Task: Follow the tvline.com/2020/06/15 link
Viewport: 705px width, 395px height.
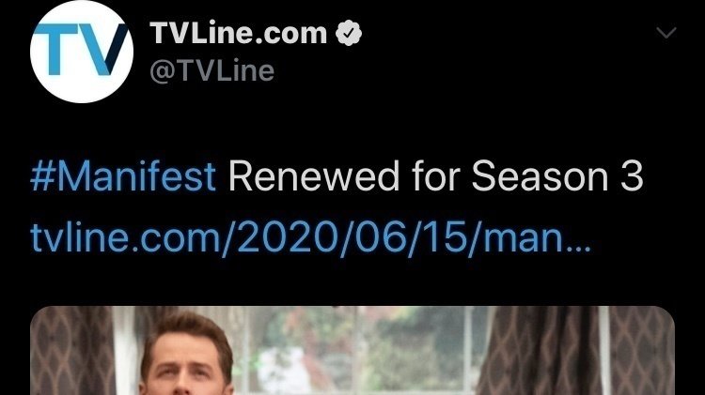Action: point(310,238)
